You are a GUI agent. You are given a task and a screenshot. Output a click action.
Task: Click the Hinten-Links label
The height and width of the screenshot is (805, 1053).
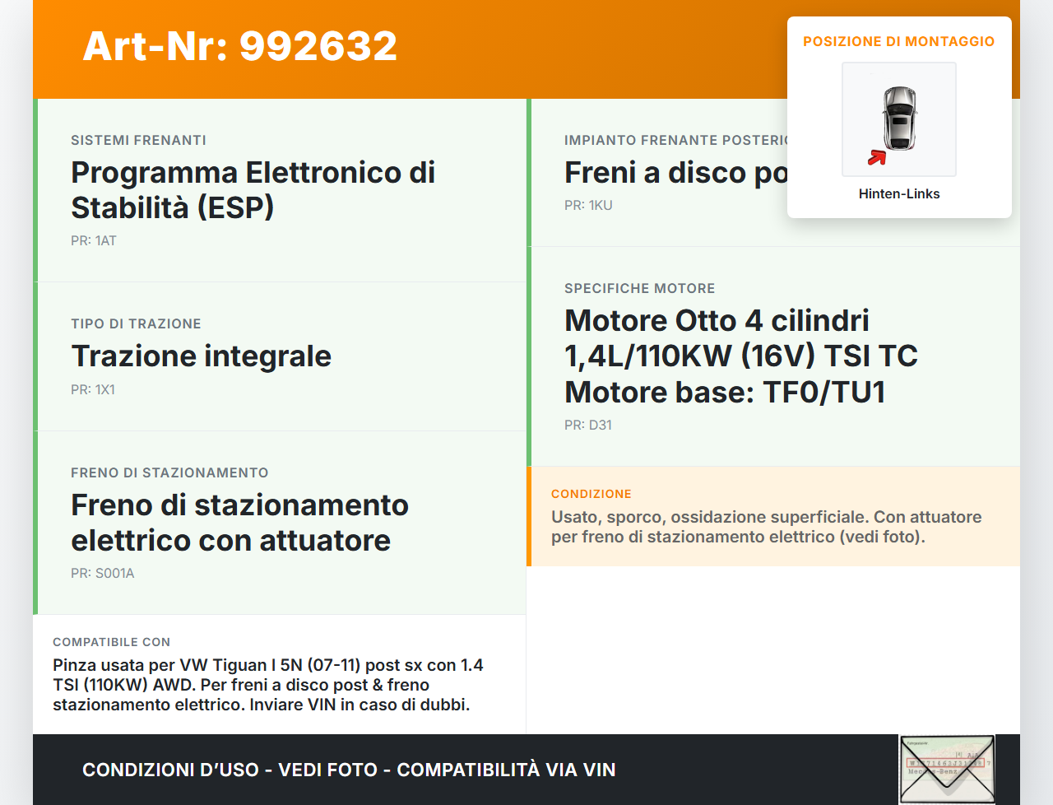[x=898, y=193]
